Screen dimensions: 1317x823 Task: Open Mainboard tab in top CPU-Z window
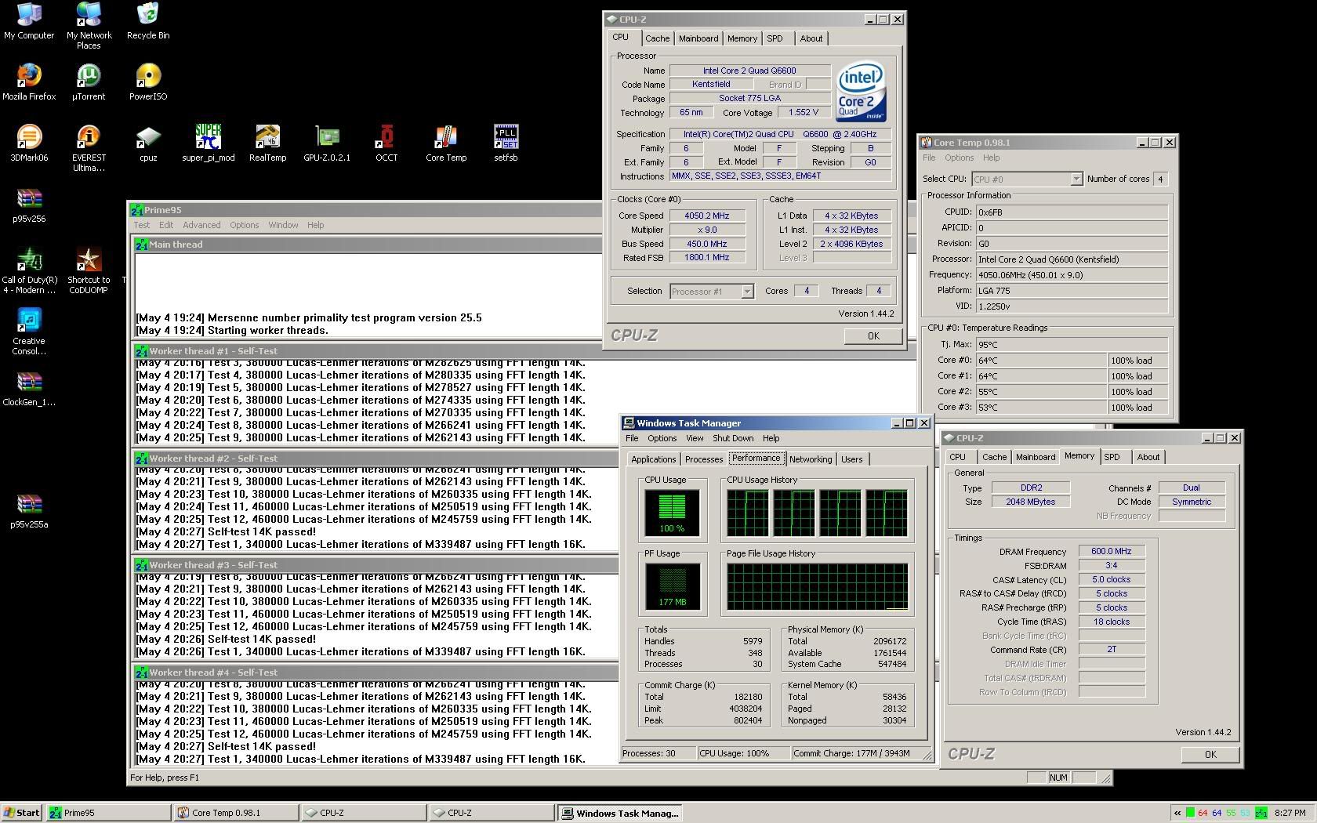point(698,38)
